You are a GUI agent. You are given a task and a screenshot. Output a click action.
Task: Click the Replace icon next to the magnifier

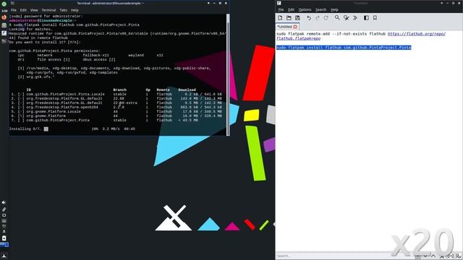coord(346,18)
